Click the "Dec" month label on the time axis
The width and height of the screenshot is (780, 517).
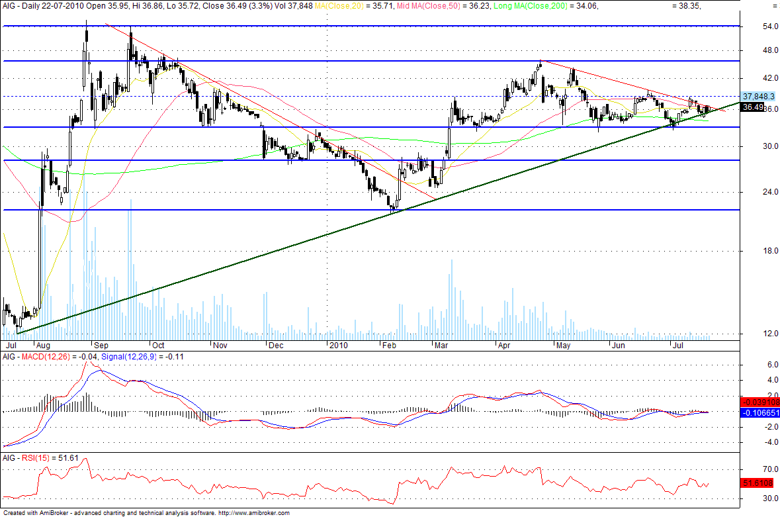click(276, 346)
